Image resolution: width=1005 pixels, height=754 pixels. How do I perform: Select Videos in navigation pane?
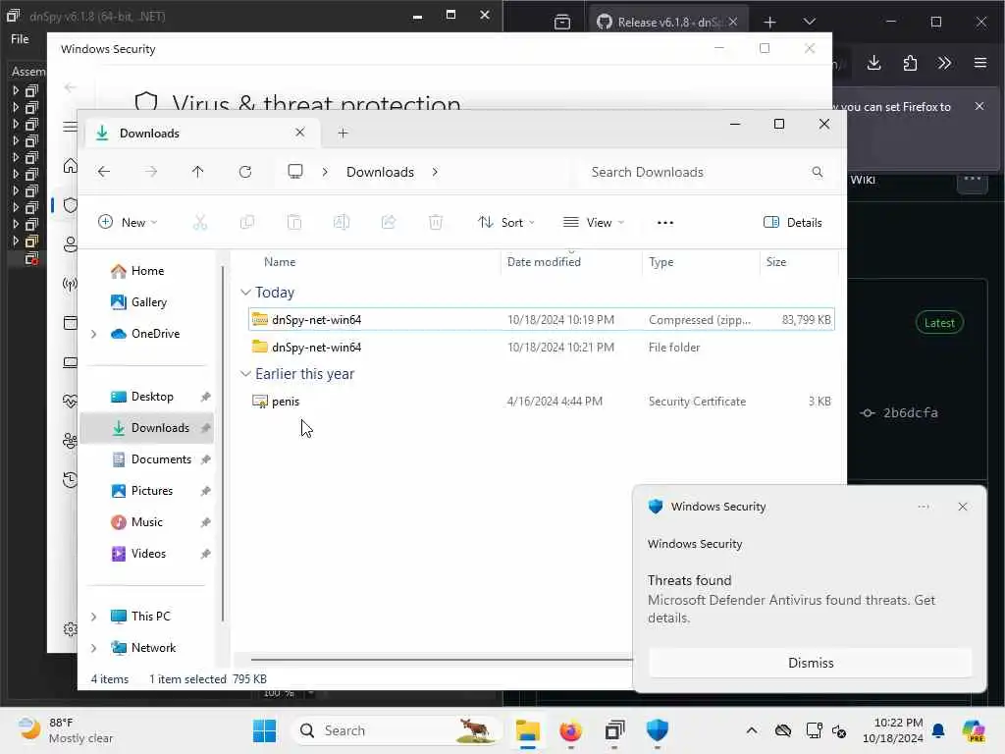click(147, 554)
